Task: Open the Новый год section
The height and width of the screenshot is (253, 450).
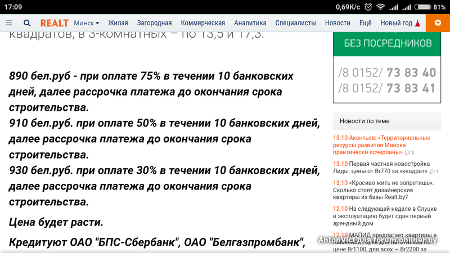Action: click(400, 23)
